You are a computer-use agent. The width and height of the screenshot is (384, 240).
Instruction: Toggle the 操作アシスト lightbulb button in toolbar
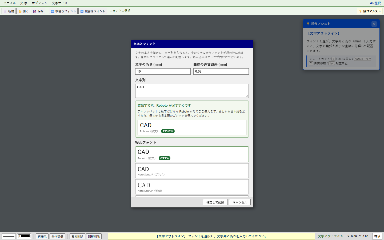369,11
